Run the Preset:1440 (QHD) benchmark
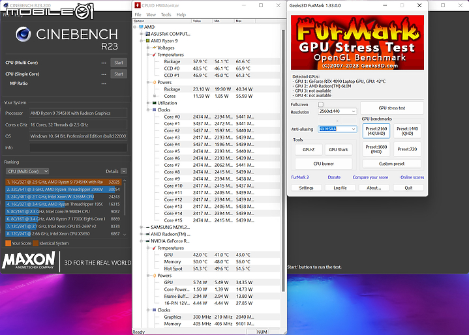Image resolution: width=469 pixels, height=335 pixels. pyautogui.click(x=407, y=131)
